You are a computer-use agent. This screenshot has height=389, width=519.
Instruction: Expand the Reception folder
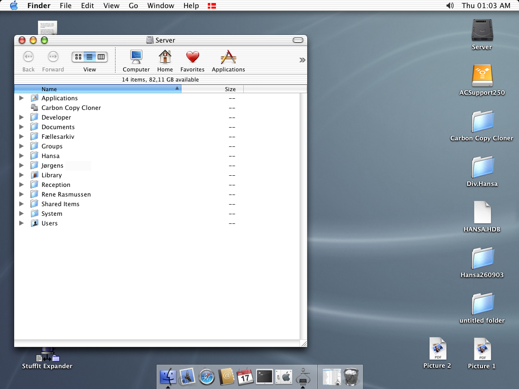tap(21, 184)
